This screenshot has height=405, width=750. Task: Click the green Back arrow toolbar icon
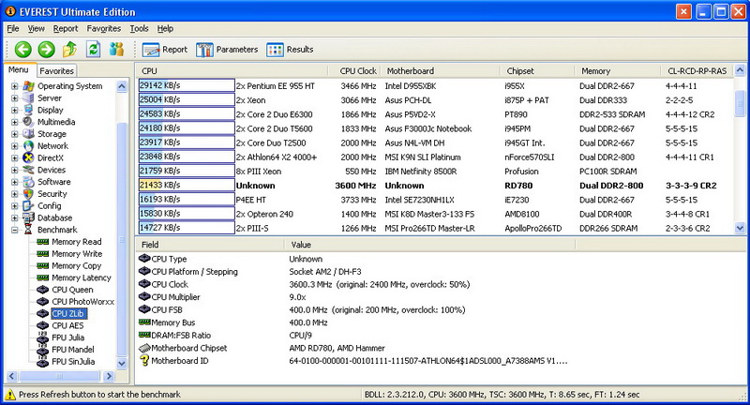pos(22,50)
